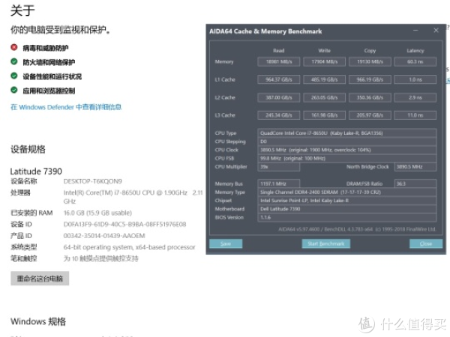This screenshot has width=450, height=337.
Task: Select L1 Cache latency 1.0 ns
Action: [415, 79]
